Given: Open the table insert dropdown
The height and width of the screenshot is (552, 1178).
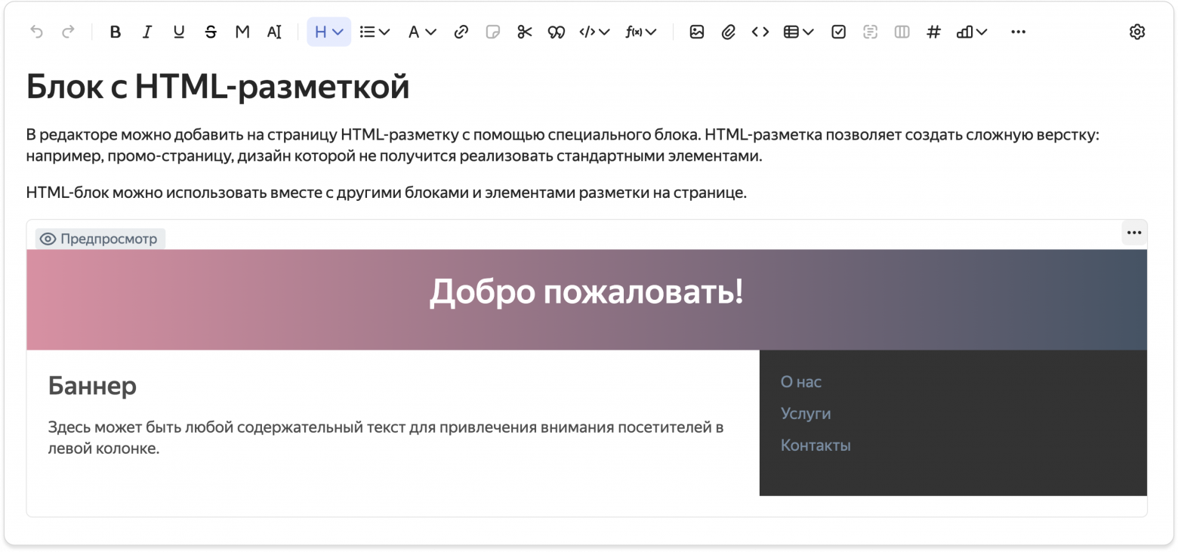Looking at the screenshot, I should [x=797, y=32].
